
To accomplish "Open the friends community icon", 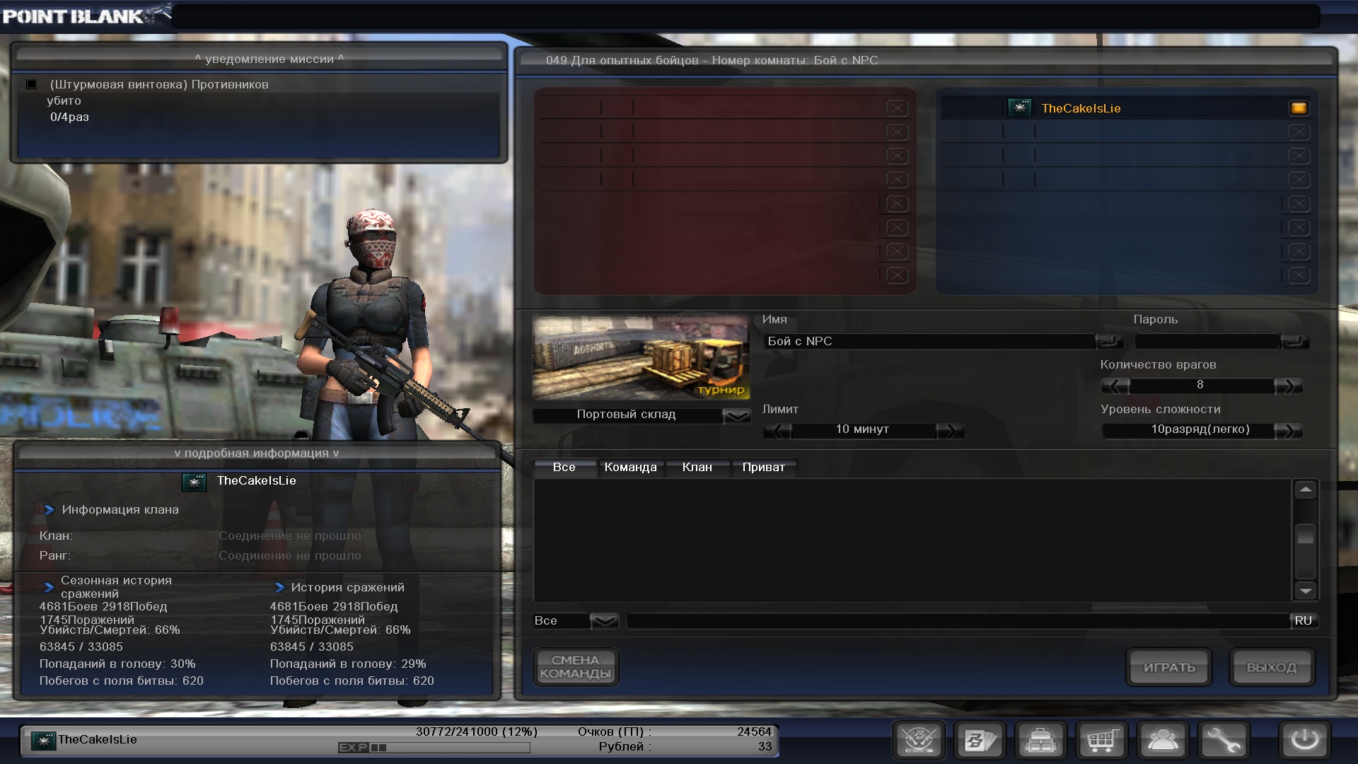I will (1162, 741).
